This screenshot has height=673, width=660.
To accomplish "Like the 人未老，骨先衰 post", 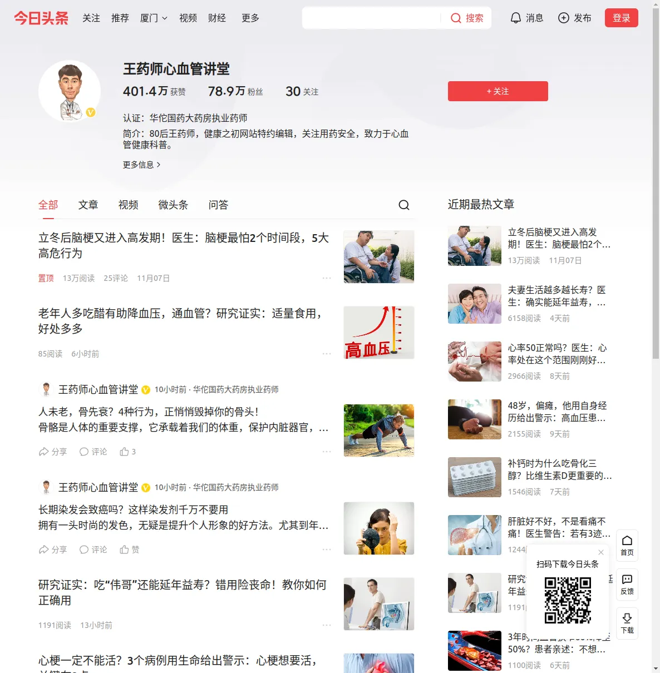I will click(127, 452).
